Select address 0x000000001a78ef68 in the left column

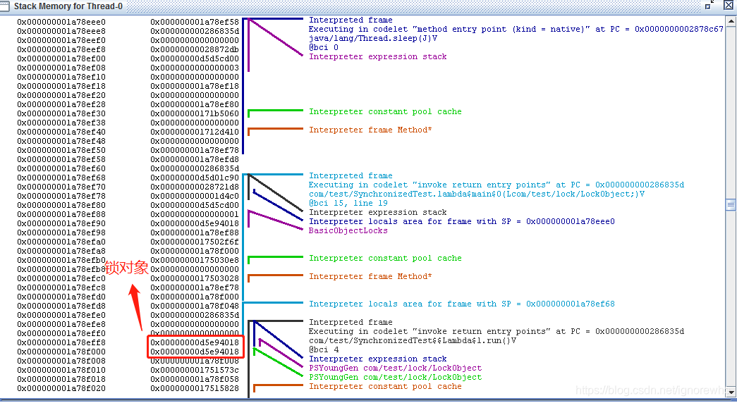tap(61, 178)
